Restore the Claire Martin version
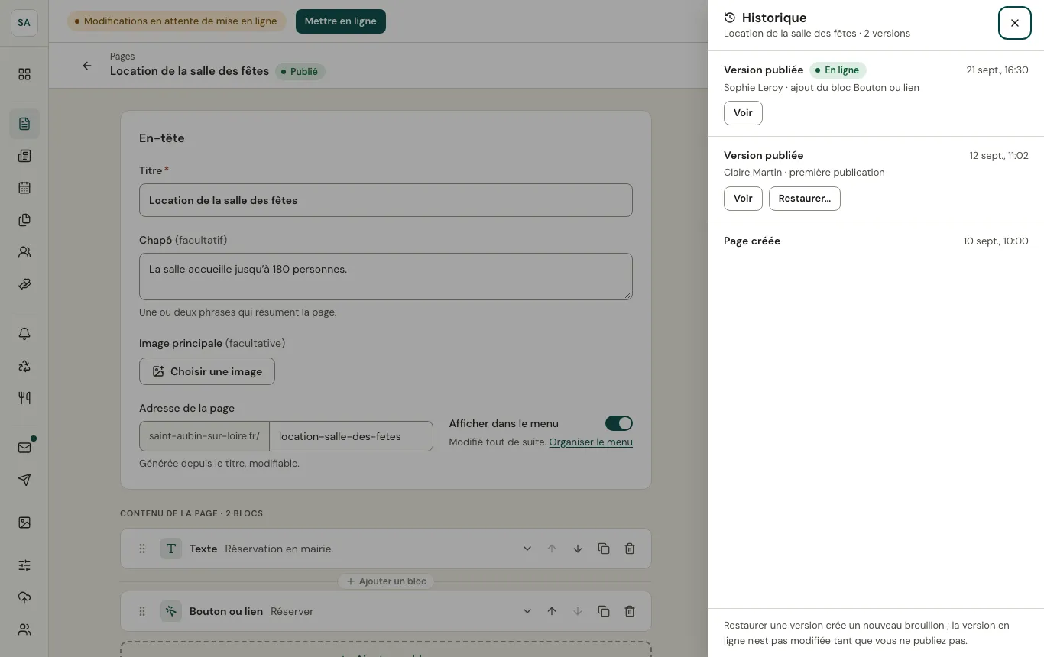 [805, 199]
